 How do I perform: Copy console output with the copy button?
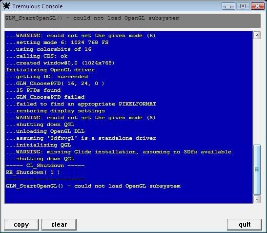(21, 225)
